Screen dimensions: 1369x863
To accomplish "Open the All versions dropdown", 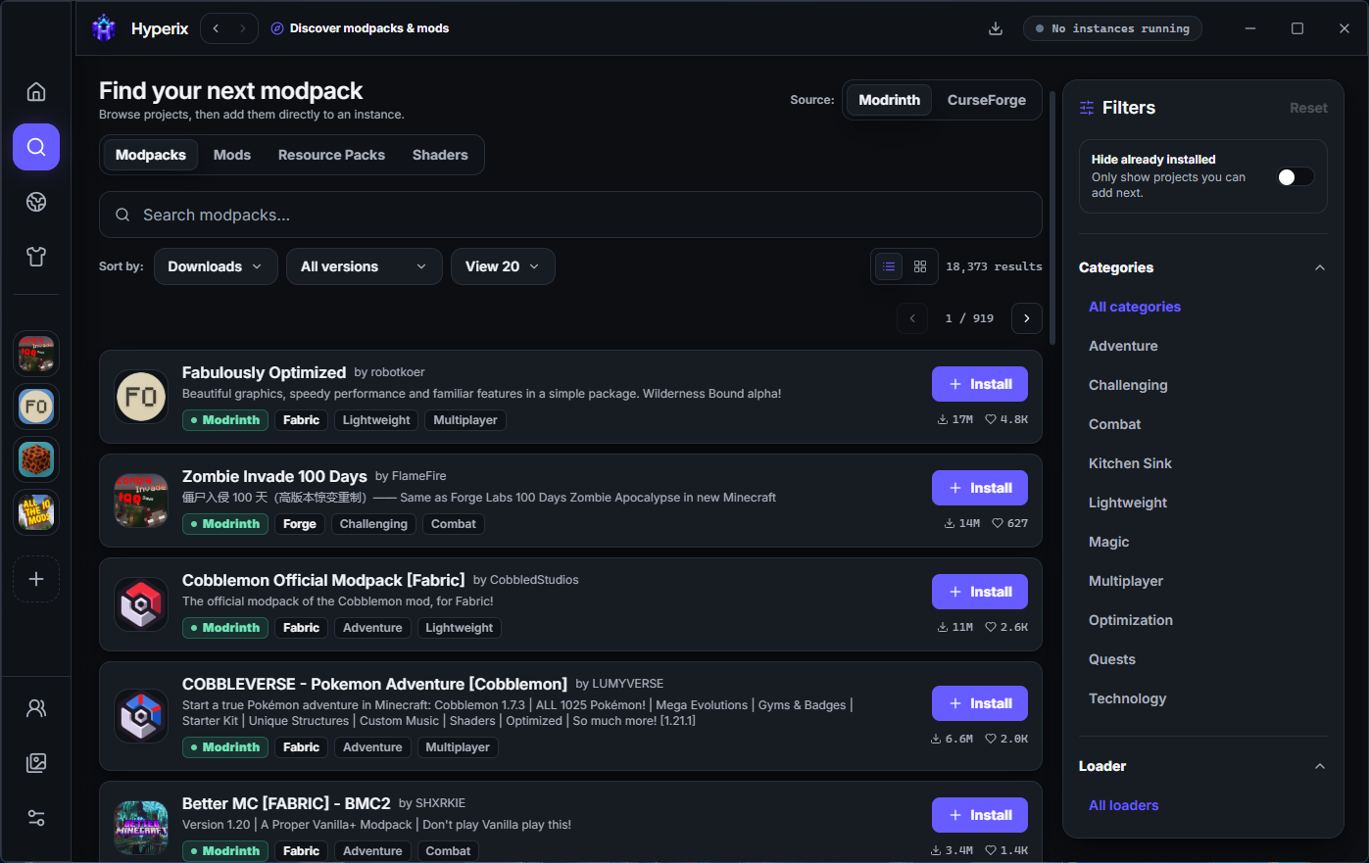I will pos(364,266).
